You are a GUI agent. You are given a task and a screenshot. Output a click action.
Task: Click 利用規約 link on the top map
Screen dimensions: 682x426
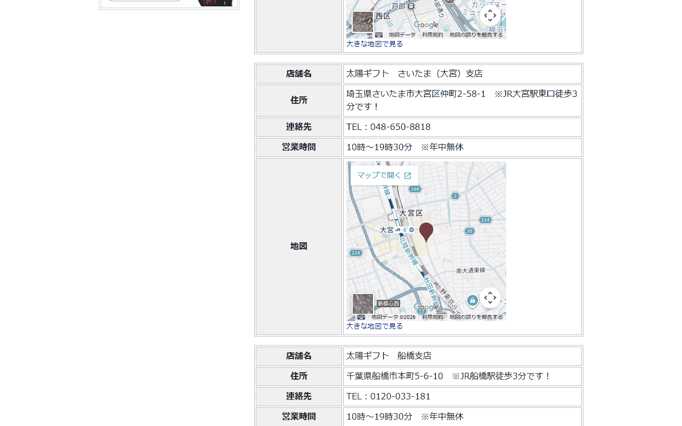pyautogui.click(x=433, y=35)
